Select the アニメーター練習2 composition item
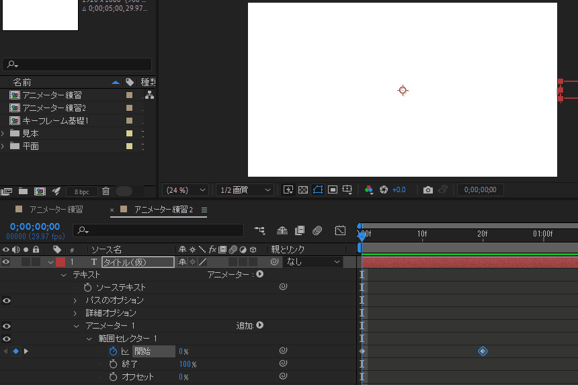Image resolution: width=578 pixels, height=385 pixels. (54, 108)
